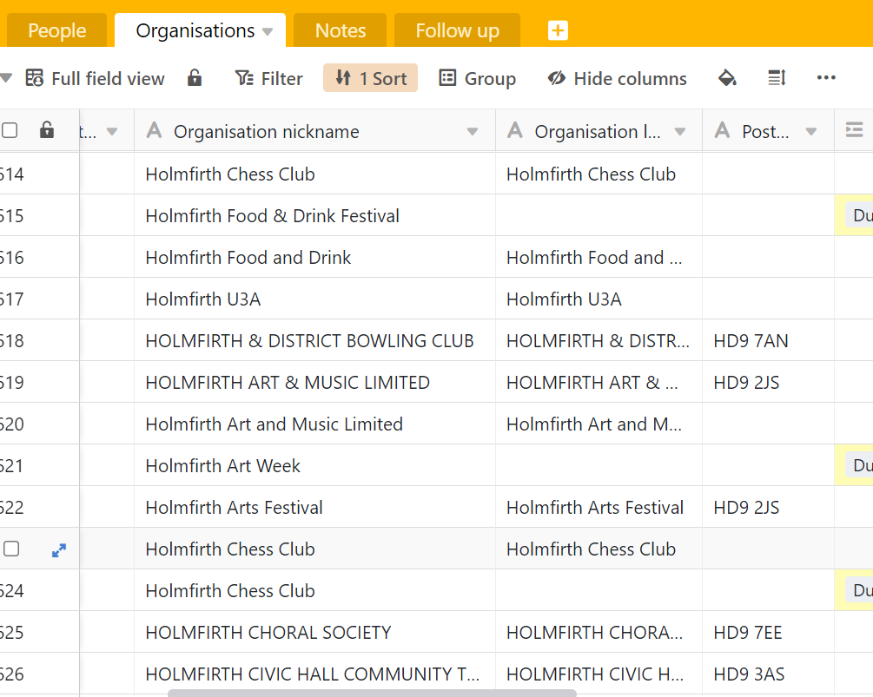
Task: Expand the hovered row with the arrows icon
Action: pyautogui.click(x=59, y=549)
